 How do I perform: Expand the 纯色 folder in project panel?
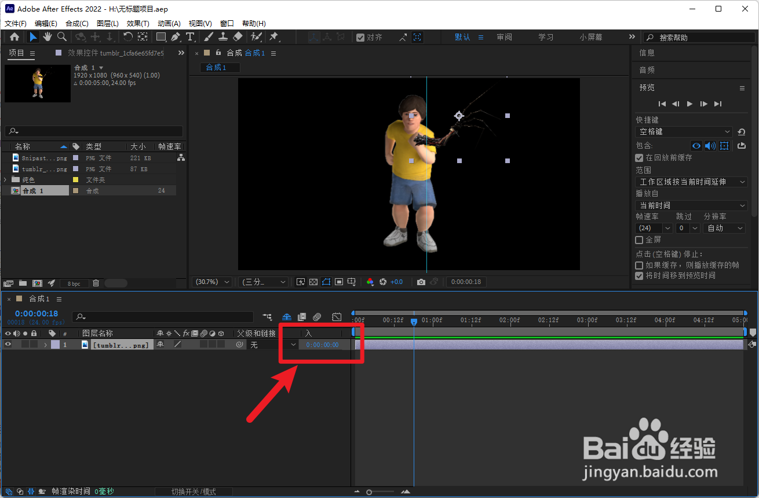point(5,179)
